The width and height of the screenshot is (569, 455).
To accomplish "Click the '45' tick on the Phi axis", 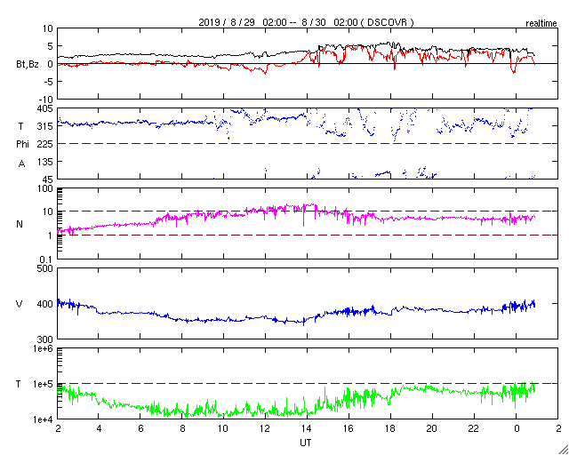I will pyautogui.click(x=48, y=180).
